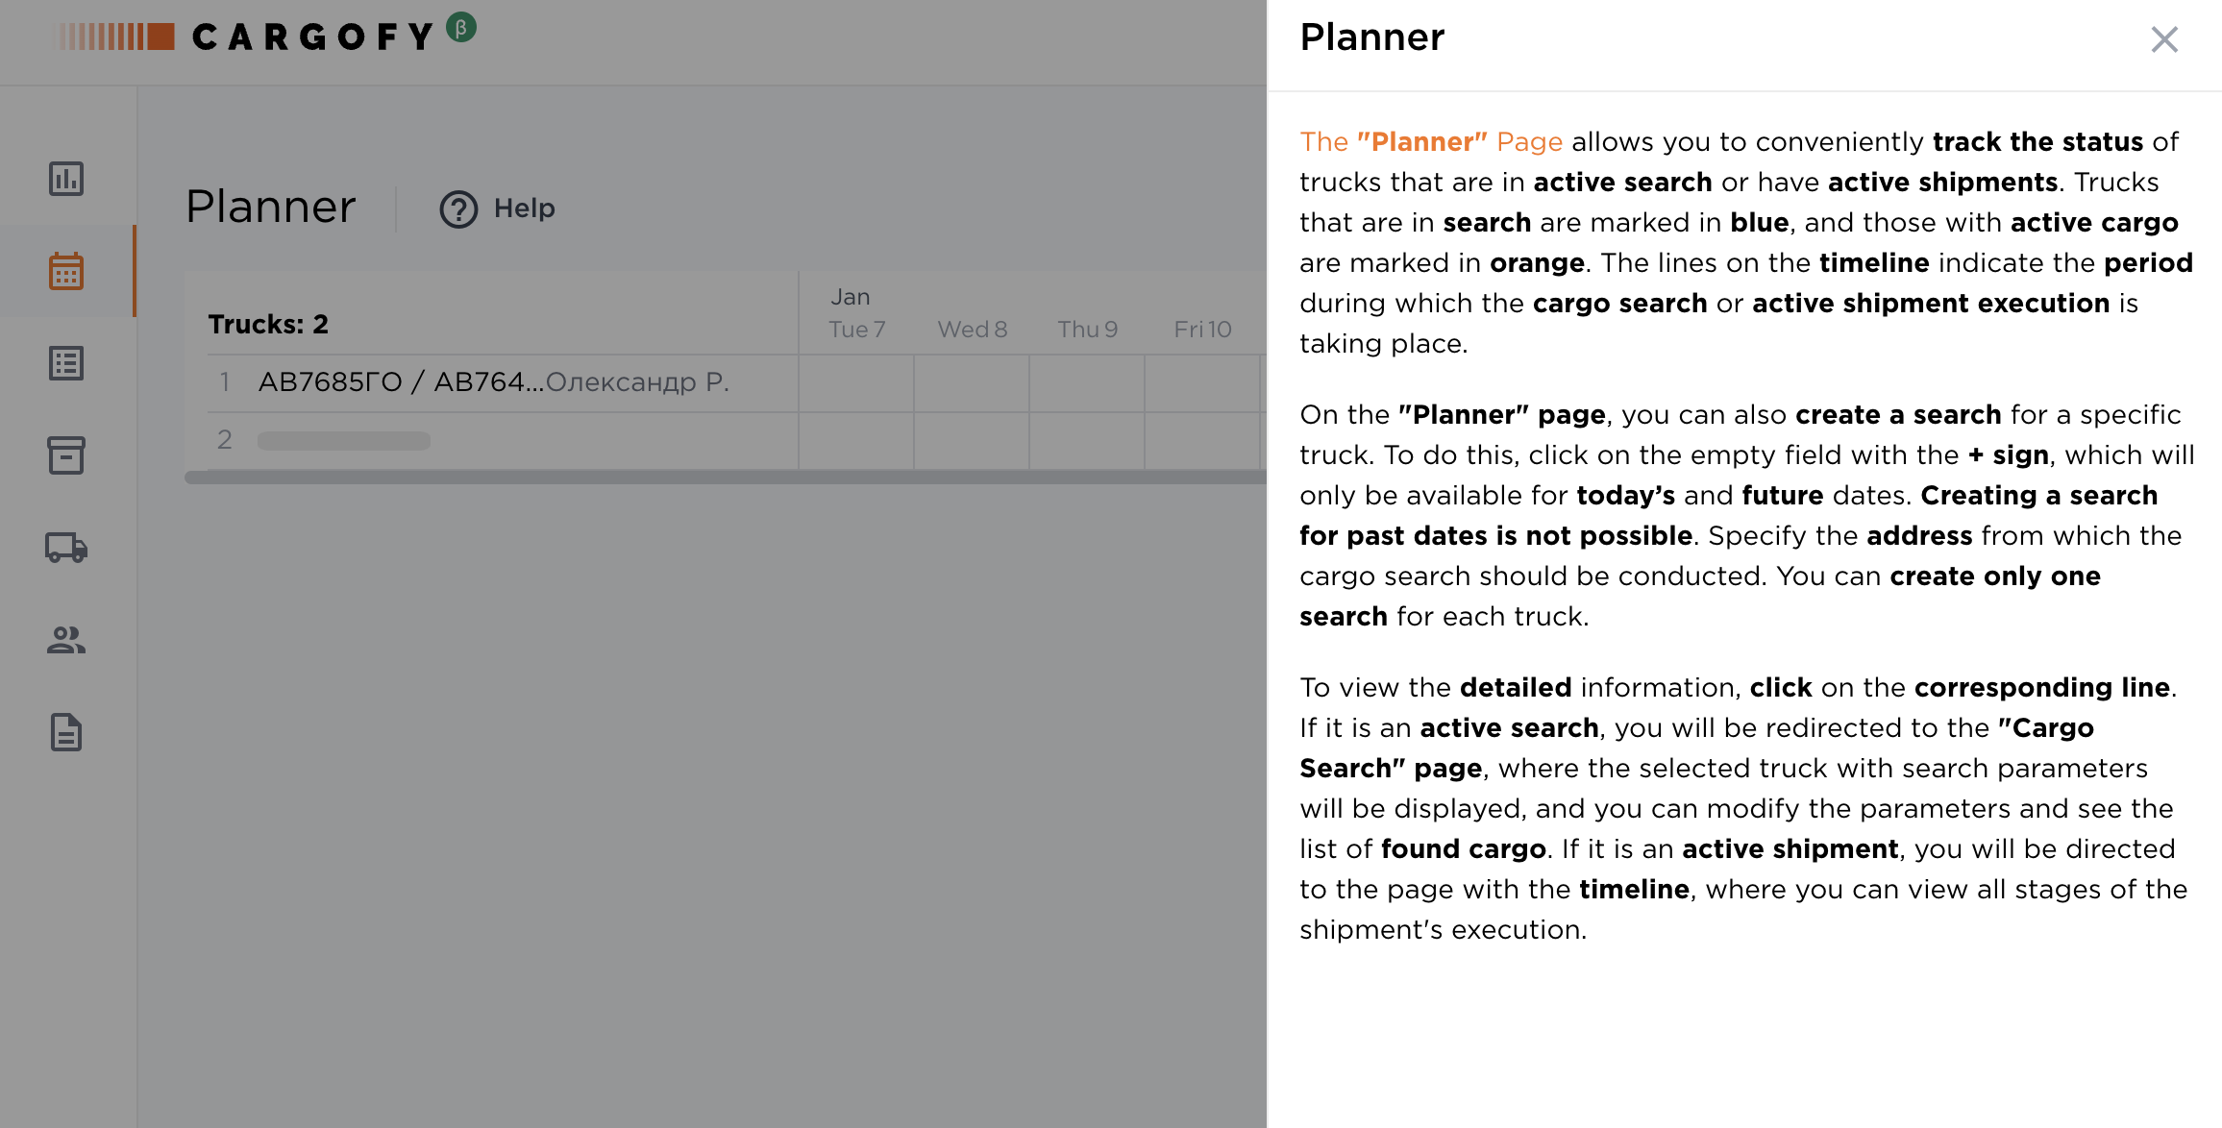Open the cargo list icon in sidebar
This screenshot has width=2222, height=1128.
click(x=66, y=363)
